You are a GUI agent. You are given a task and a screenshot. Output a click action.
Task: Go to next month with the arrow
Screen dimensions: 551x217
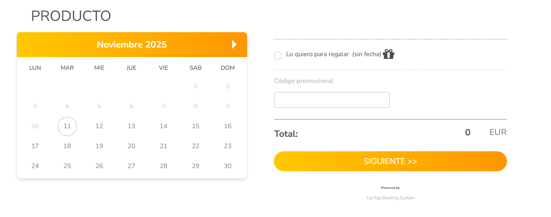click(234, 44)
